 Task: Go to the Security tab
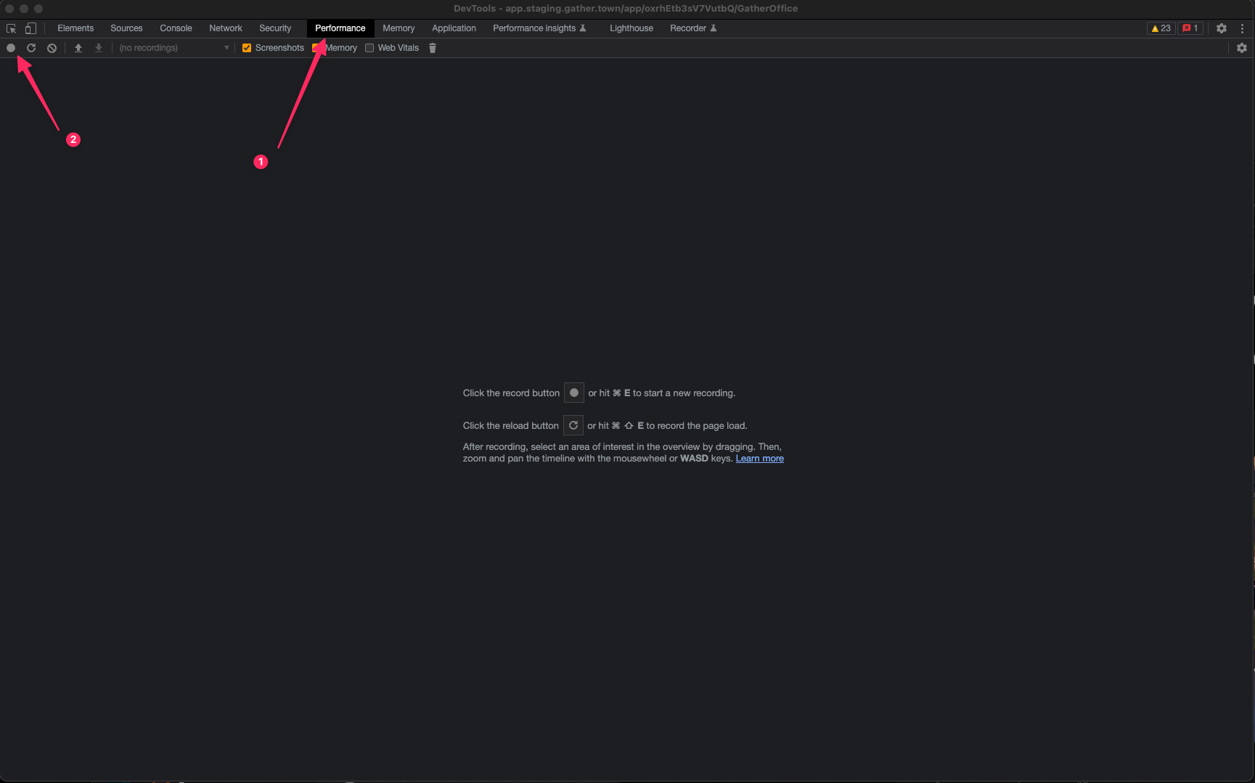(x=275, y=28)
